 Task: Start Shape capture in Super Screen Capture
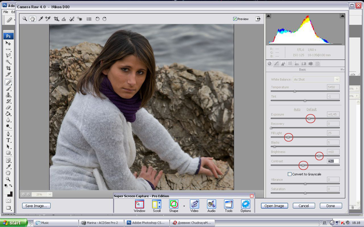pyautogui.click(x=173, y=206)
